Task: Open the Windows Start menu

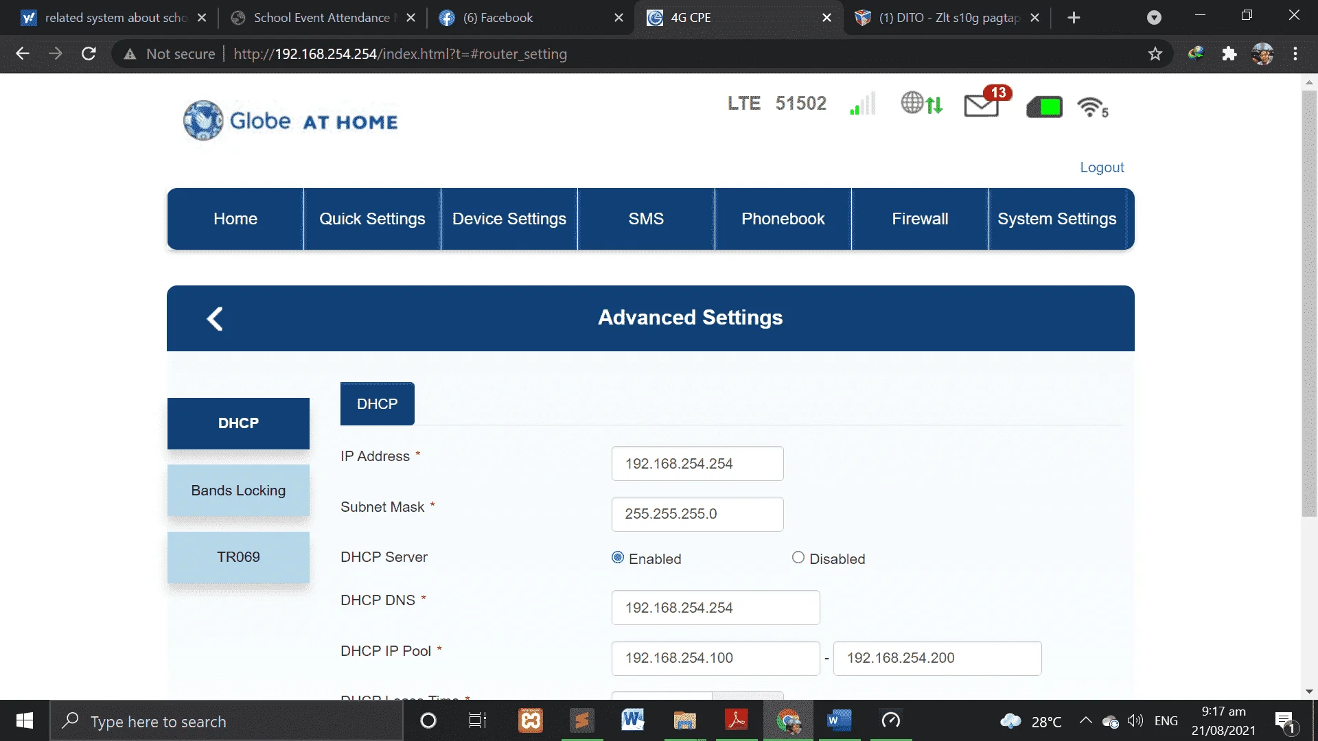Action: 25,720
